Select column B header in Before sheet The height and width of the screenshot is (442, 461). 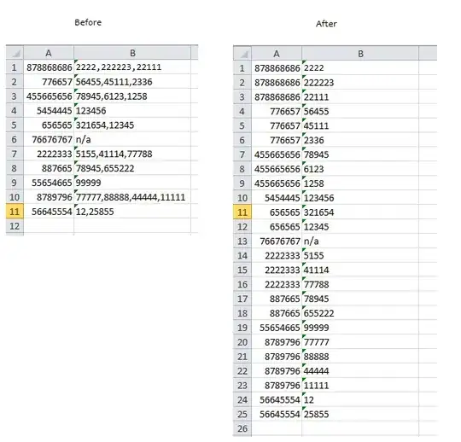tap(132, 53)
